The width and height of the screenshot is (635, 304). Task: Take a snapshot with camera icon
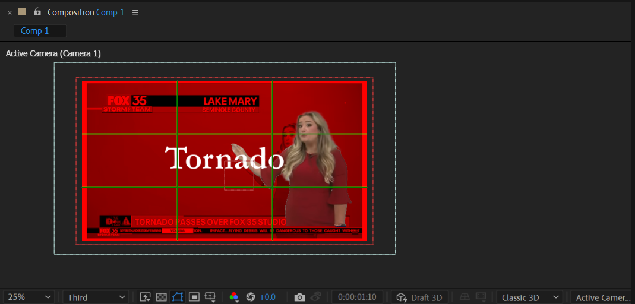pyautogui.click(x=299, y=297)
